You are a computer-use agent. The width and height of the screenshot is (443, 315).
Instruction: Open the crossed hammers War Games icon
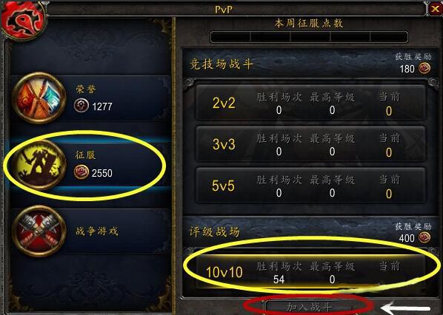point(39,231)
